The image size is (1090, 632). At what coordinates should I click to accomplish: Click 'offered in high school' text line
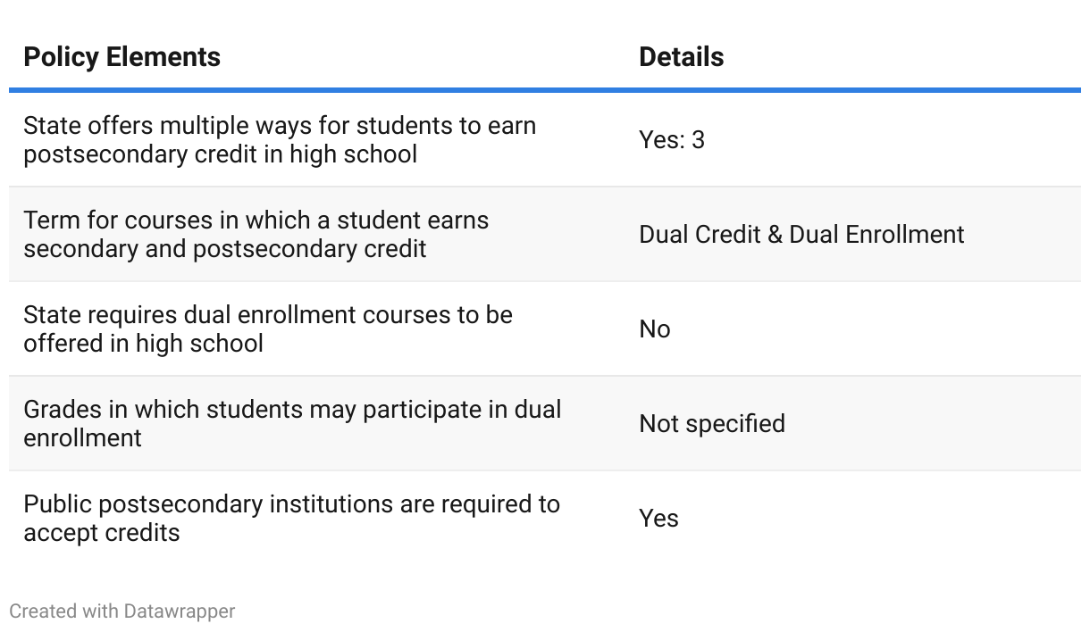(143, 344)
